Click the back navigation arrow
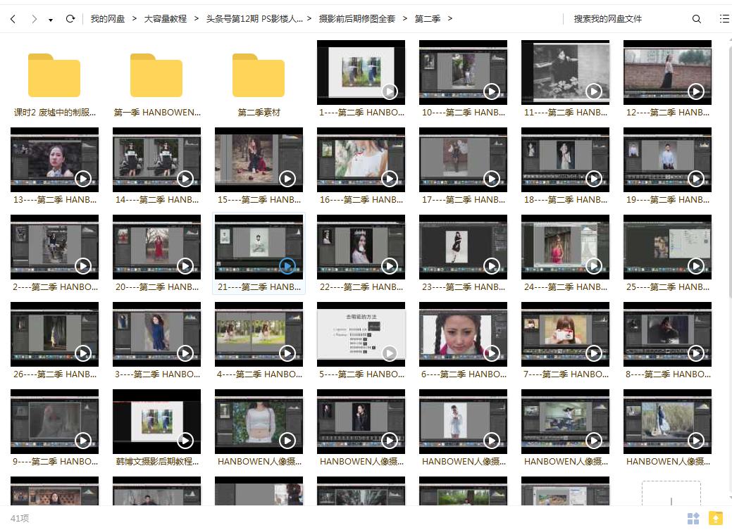 [x=13, y=19]
